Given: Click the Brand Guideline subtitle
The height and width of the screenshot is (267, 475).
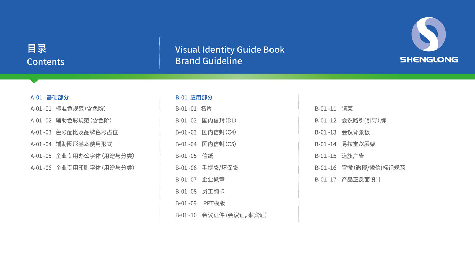Looking at the screenshot, I should pyautogui.click(x=209, y=61).
